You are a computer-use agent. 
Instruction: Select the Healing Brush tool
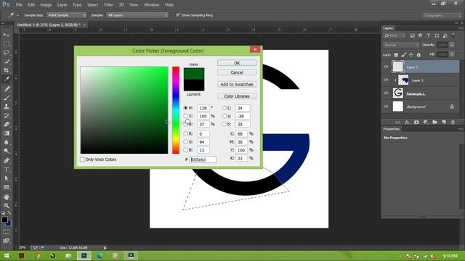point(7,88)
